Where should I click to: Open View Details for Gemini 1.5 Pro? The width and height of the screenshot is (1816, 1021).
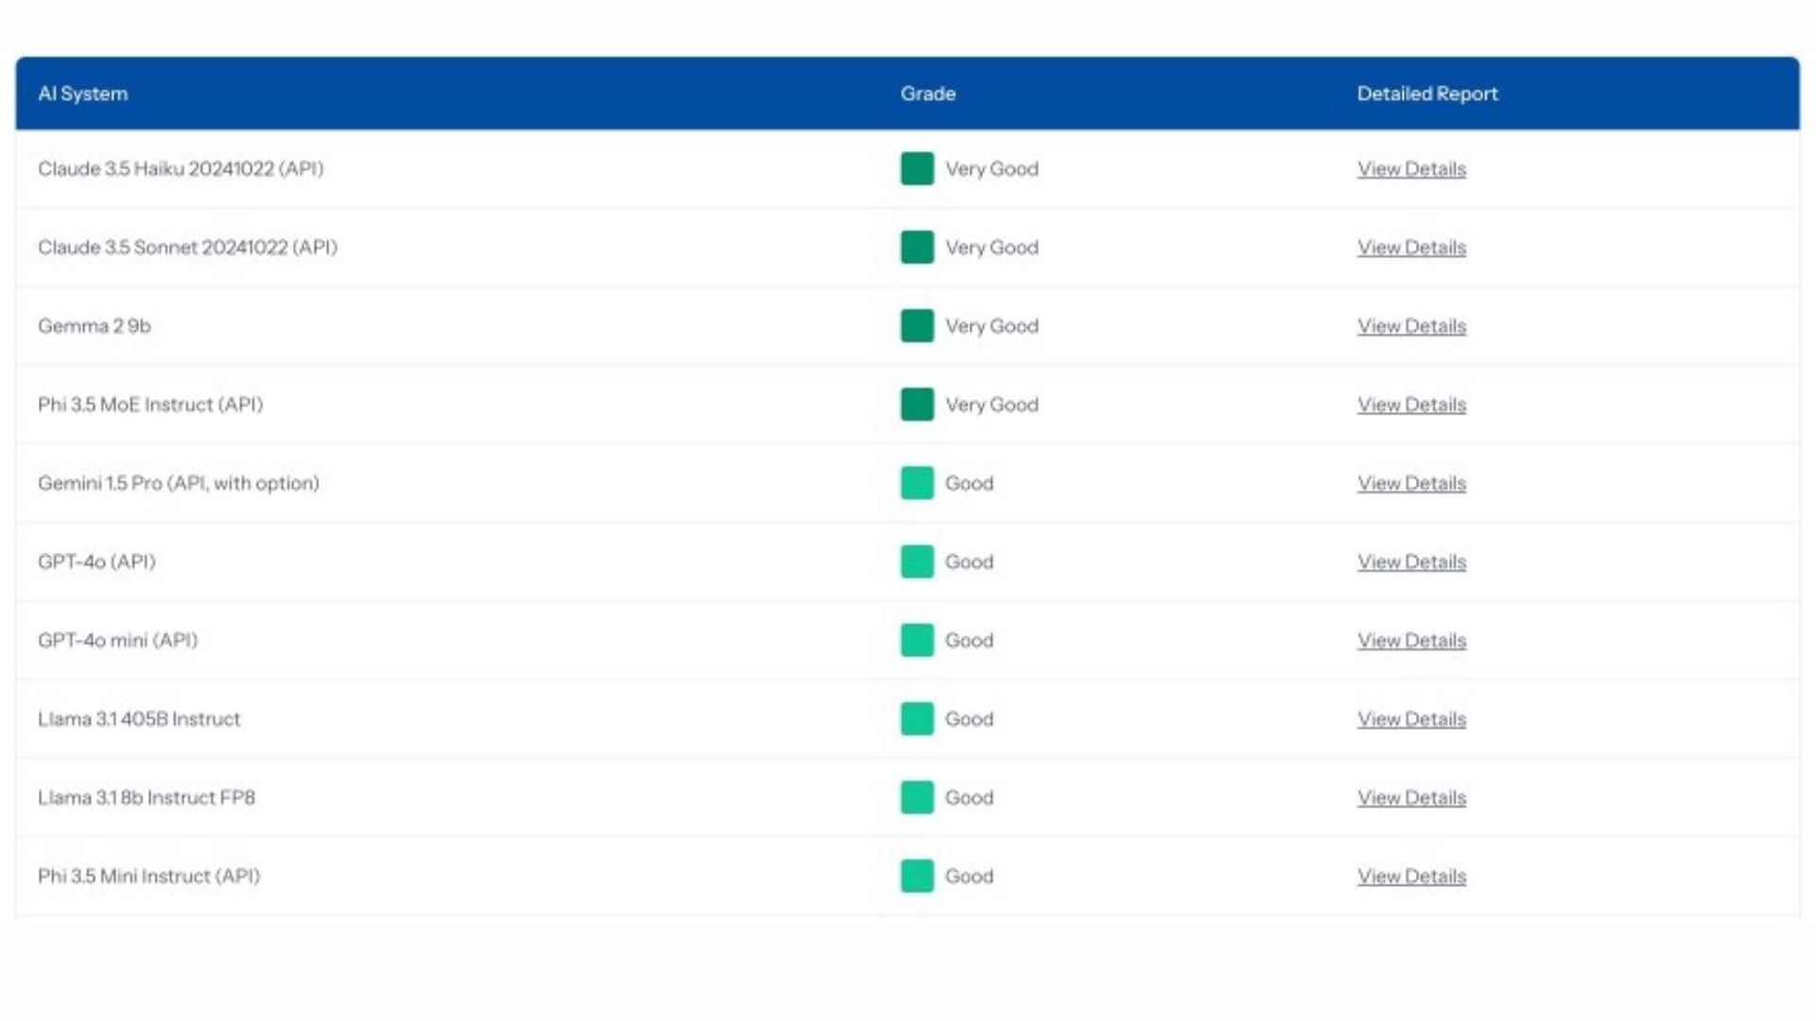pyautogui.click(x=1411, y=483)
